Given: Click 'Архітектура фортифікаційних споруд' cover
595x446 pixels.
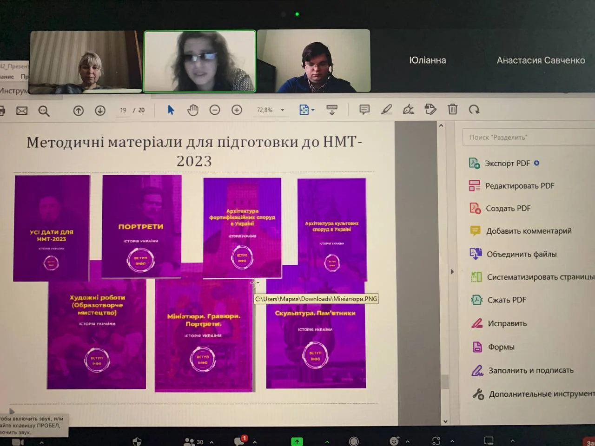Looking at the screenshot, I should tap(242, 228).
